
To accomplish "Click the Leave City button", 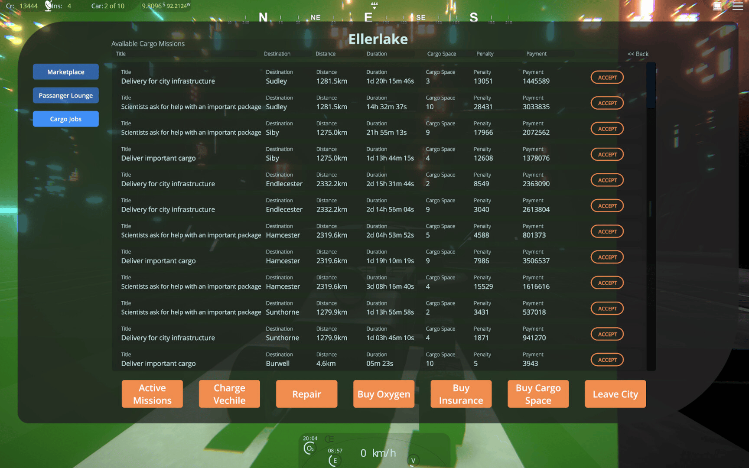I will [x=615, y=394].
